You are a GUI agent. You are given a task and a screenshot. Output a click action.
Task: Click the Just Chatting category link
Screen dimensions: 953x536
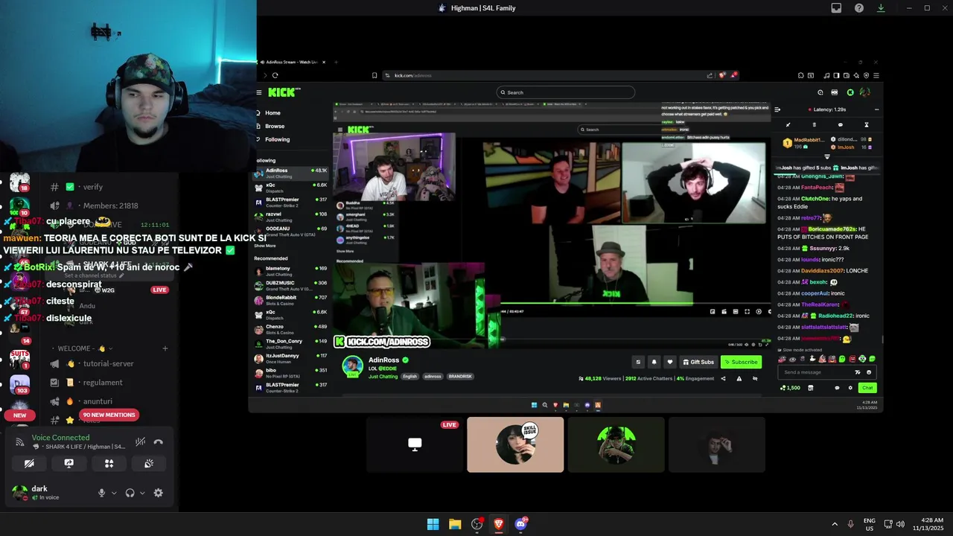click(383, 377)
